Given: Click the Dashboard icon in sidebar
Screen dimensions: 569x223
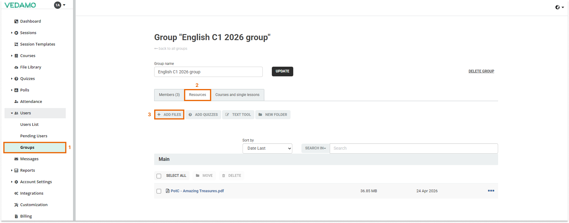Looking at the screenshot, I should pyautogui.click(x=16, y=21).
